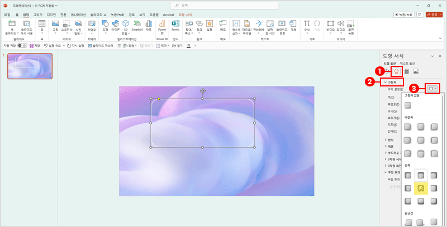Click the 도형 (Shapes) insert icon
The image size is (447, 227).
click(x=105, y=24)
